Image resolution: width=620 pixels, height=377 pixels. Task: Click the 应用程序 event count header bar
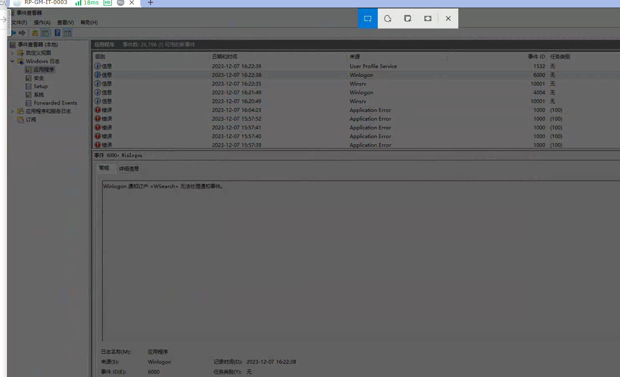355,45
